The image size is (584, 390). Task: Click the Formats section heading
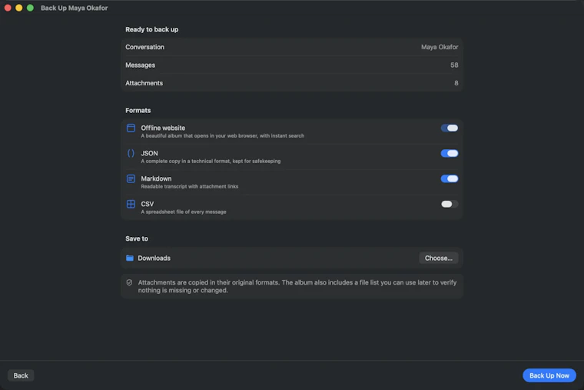[x=138, y=110]
